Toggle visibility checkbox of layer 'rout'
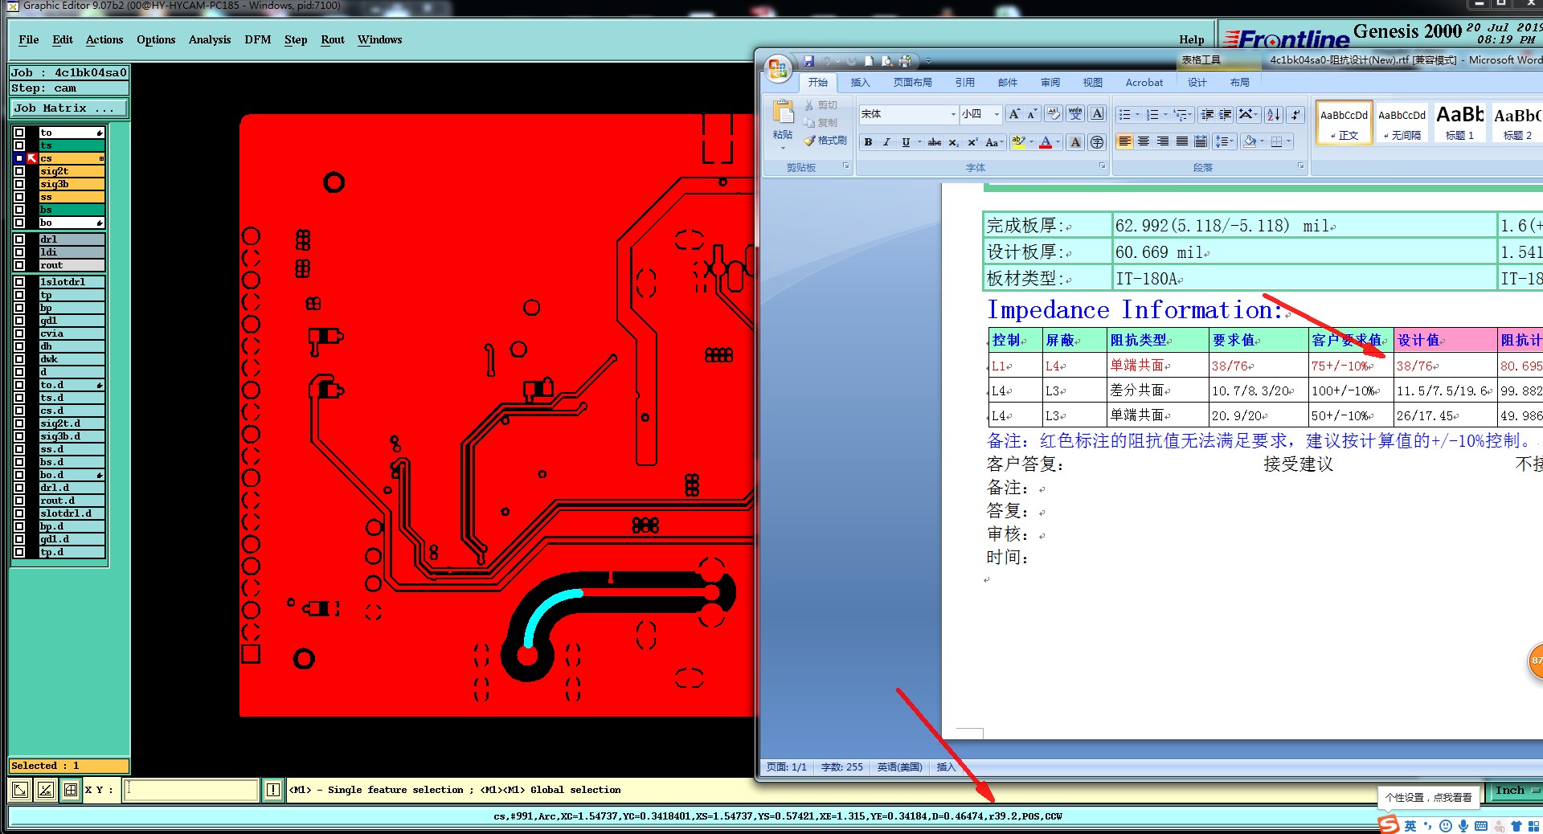This screenshot has width=1543, height=834. pos(19,265)
